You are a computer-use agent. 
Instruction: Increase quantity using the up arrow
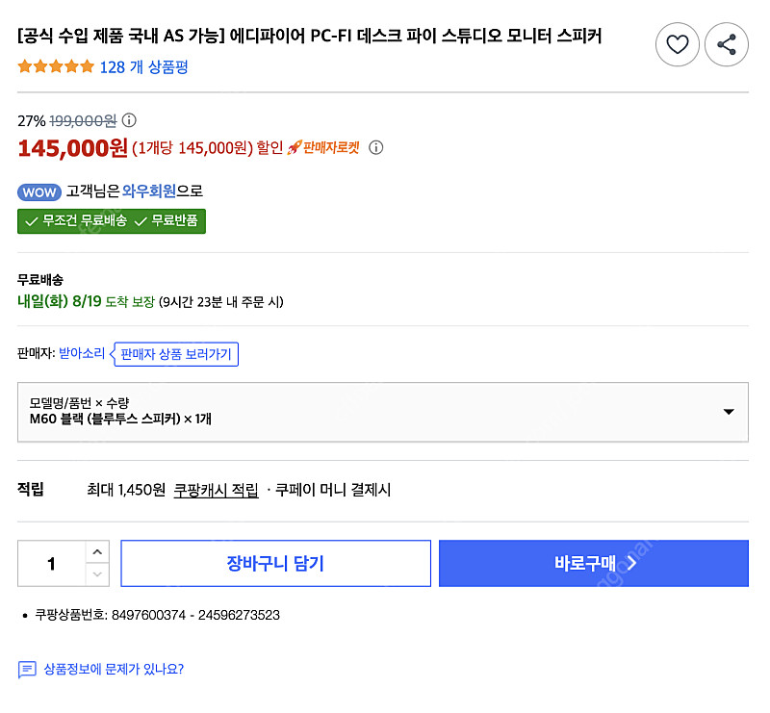point(96,550)
